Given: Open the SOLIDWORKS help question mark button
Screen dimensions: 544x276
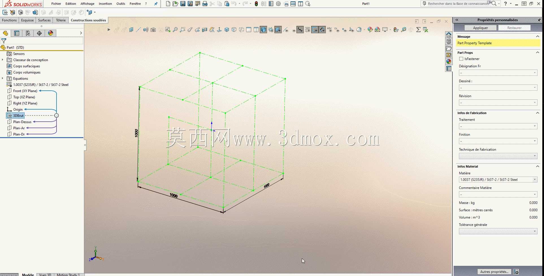Looking at the screenshot, I should (506, 4).
